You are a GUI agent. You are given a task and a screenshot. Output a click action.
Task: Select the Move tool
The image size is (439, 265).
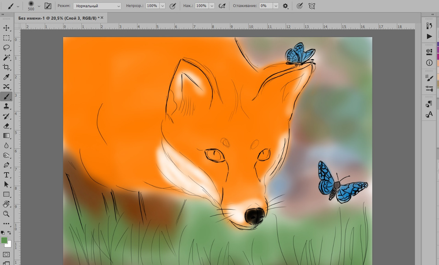coord(6,28)
